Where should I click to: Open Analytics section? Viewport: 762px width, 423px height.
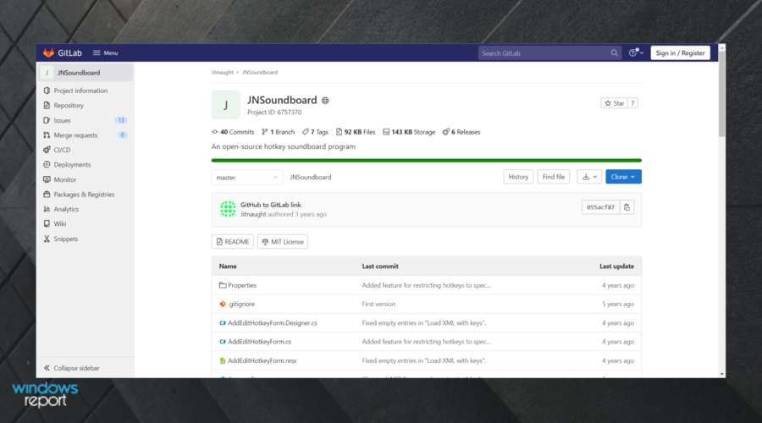(x=66, y=209)
